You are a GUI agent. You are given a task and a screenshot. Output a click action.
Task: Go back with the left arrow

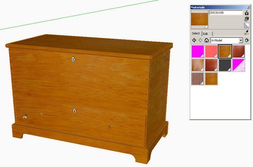pyautogui.click(x=194, y=40)
